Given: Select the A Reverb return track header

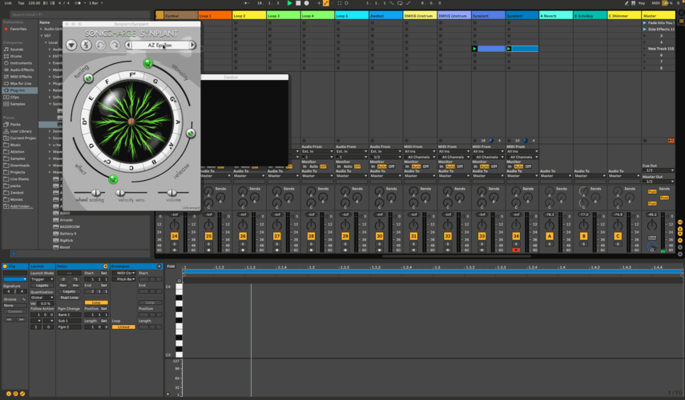Looking at the screenshot, I should [x=556, y=16].
